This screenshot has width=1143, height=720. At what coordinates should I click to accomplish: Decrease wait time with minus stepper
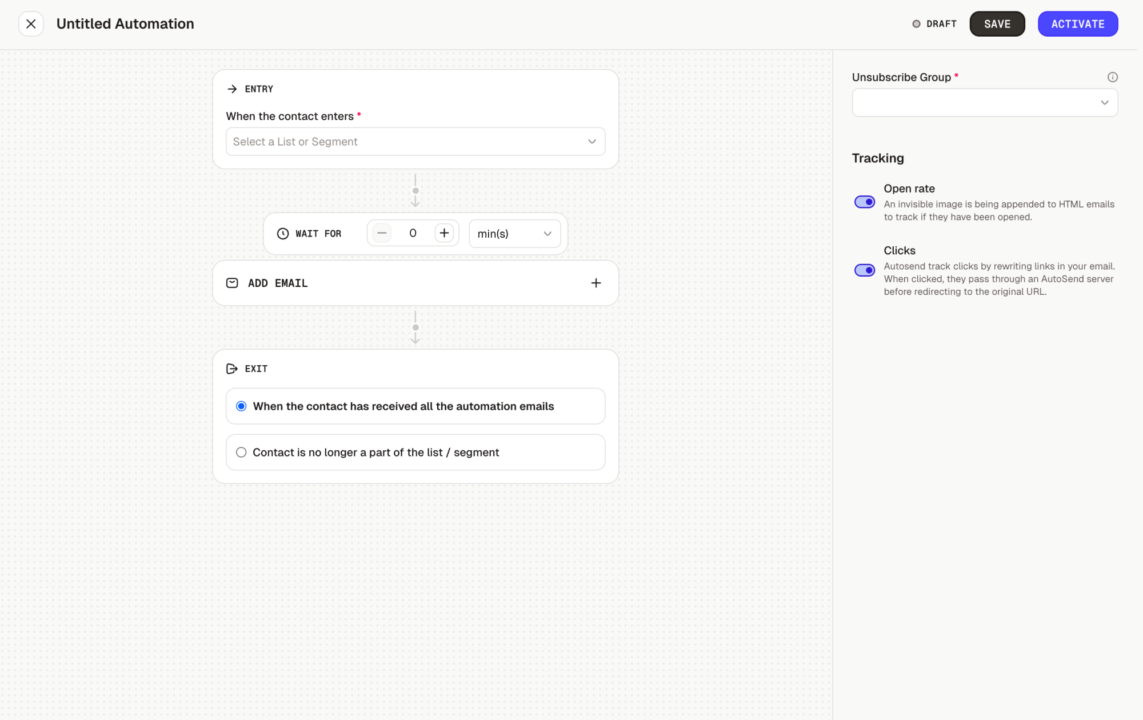[x=382, y=233]
